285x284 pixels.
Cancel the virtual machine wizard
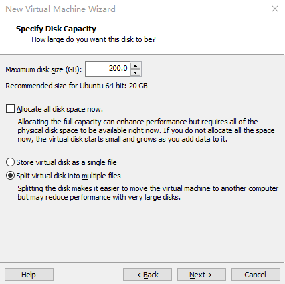[x=256, y=275]
